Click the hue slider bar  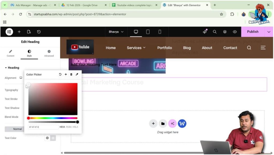(x=53, y=118)
